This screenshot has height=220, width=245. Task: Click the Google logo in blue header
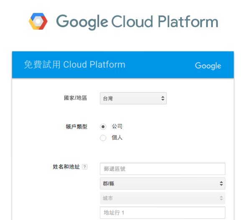tap(208, 66)
